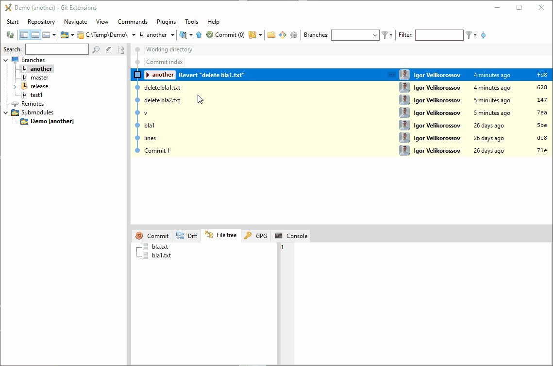Image resolution: width=553 pixels, height=366 pixels.
Task: Open the submodules toolbar dropdown arrow
Action: point(72,35)
